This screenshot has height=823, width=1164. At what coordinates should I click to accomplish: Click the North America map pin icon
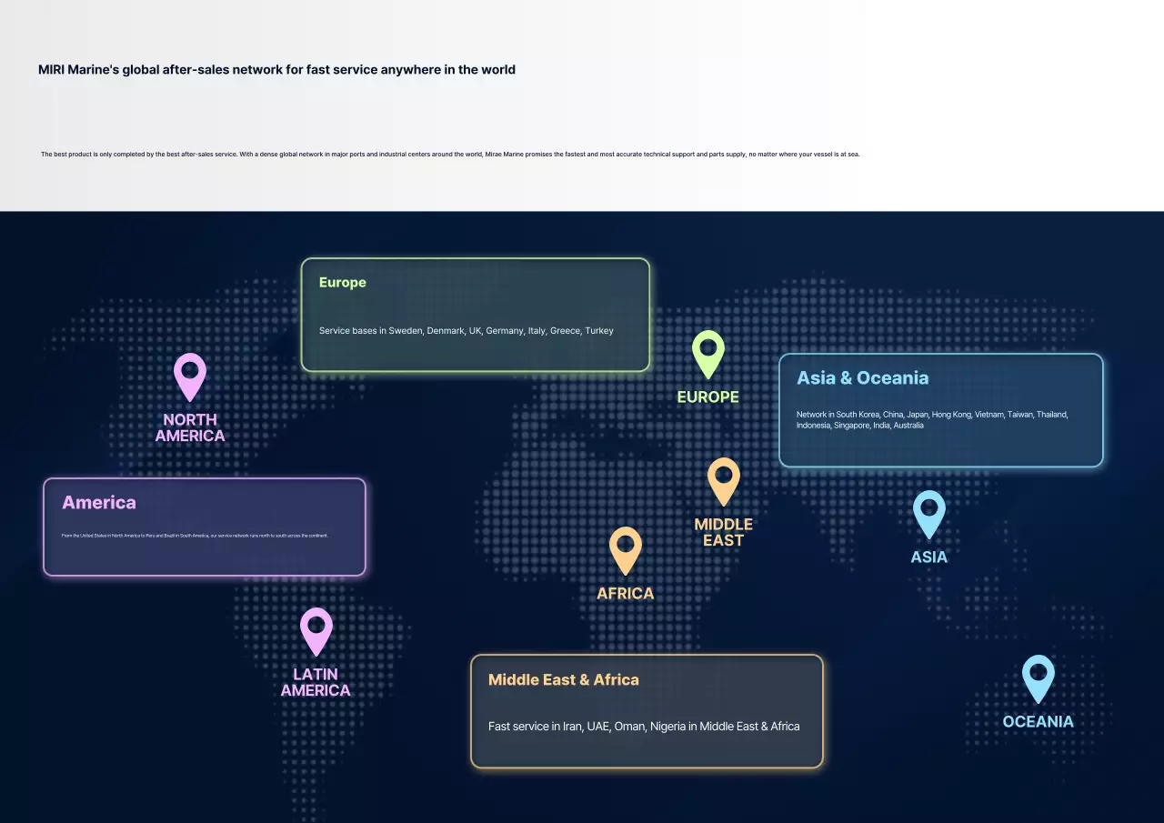tap(190, 376)
